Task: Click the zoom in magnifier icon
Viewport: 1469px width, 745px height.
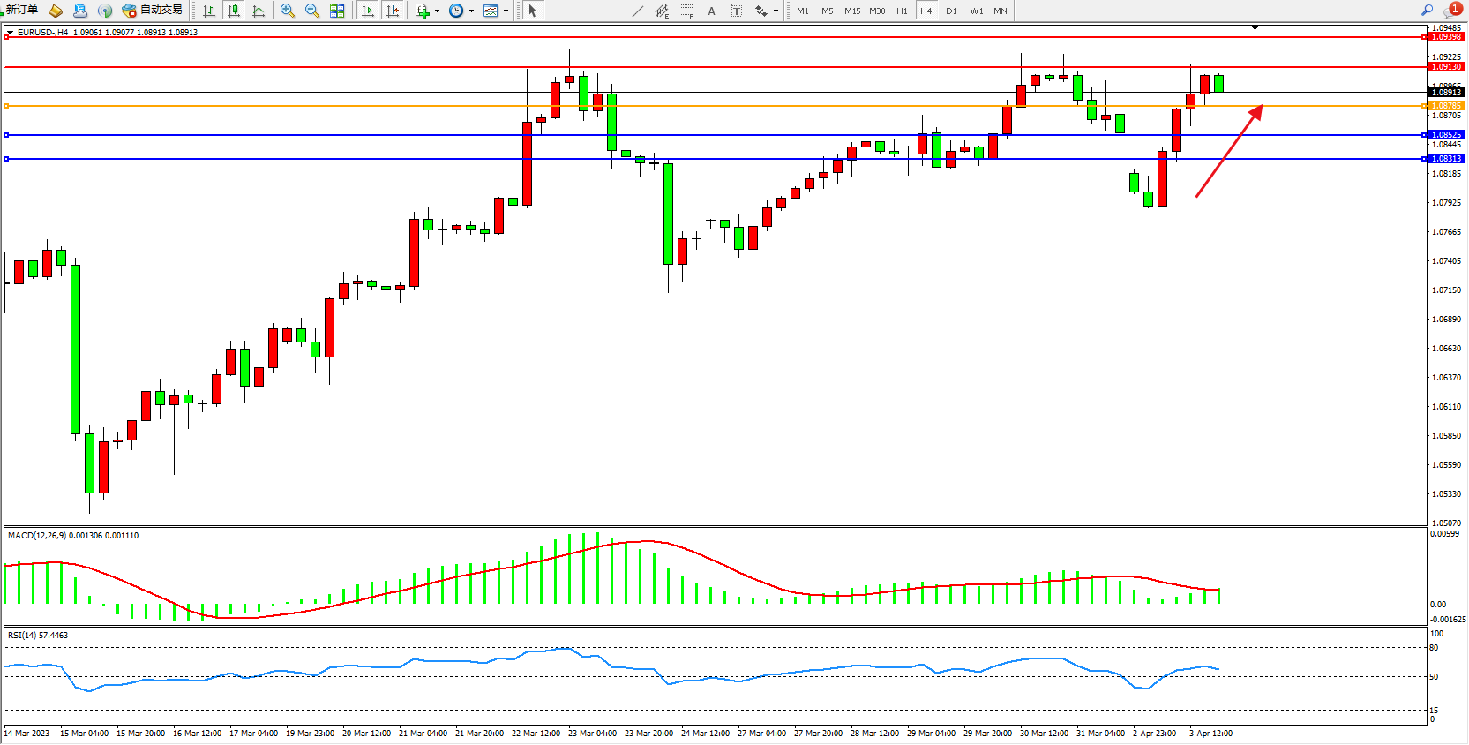Action: [287, 11]
